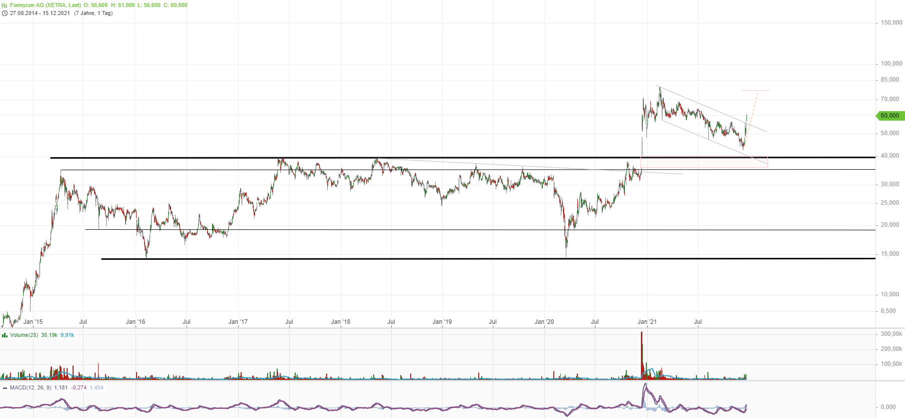The height and width of the screenshot is (418, 905).
Task: Select the thick horizontal line below 15,000
Action: click(450, 259)
